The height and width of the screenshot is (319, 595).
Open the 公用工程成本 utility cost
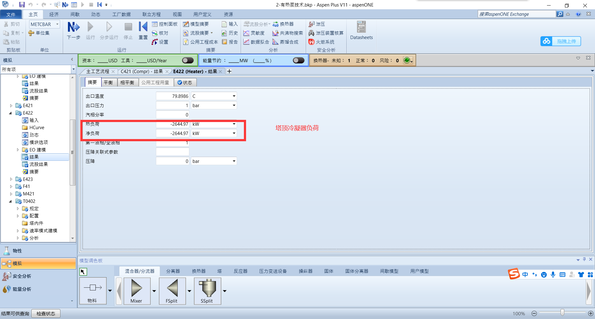pyautogui.click(x=201, y=42)
